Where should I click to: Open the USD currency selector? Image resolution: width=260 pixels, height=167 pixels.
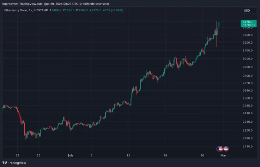pos(249,11)
